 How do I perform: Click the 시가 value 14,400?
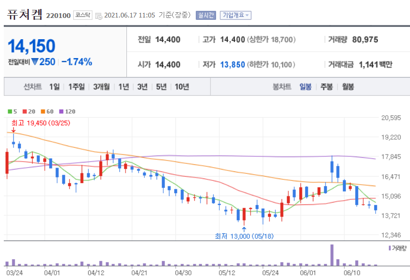pos(168,64)
